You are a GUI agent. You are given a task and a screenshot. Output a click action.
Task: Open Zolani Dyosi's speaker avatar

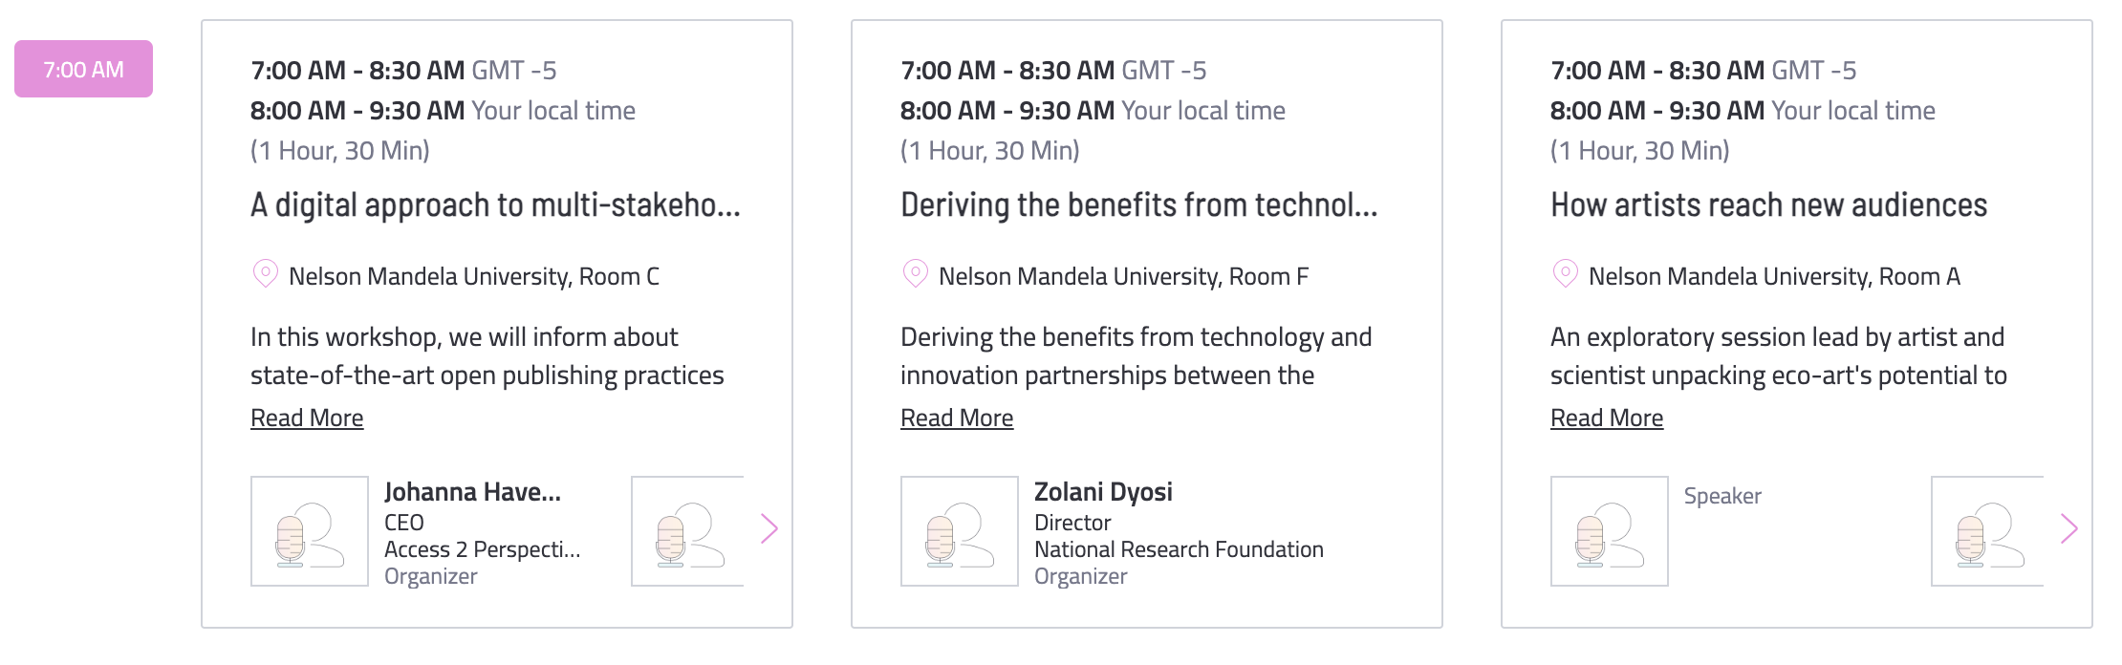pyautogui.click(x=960, y=531)
